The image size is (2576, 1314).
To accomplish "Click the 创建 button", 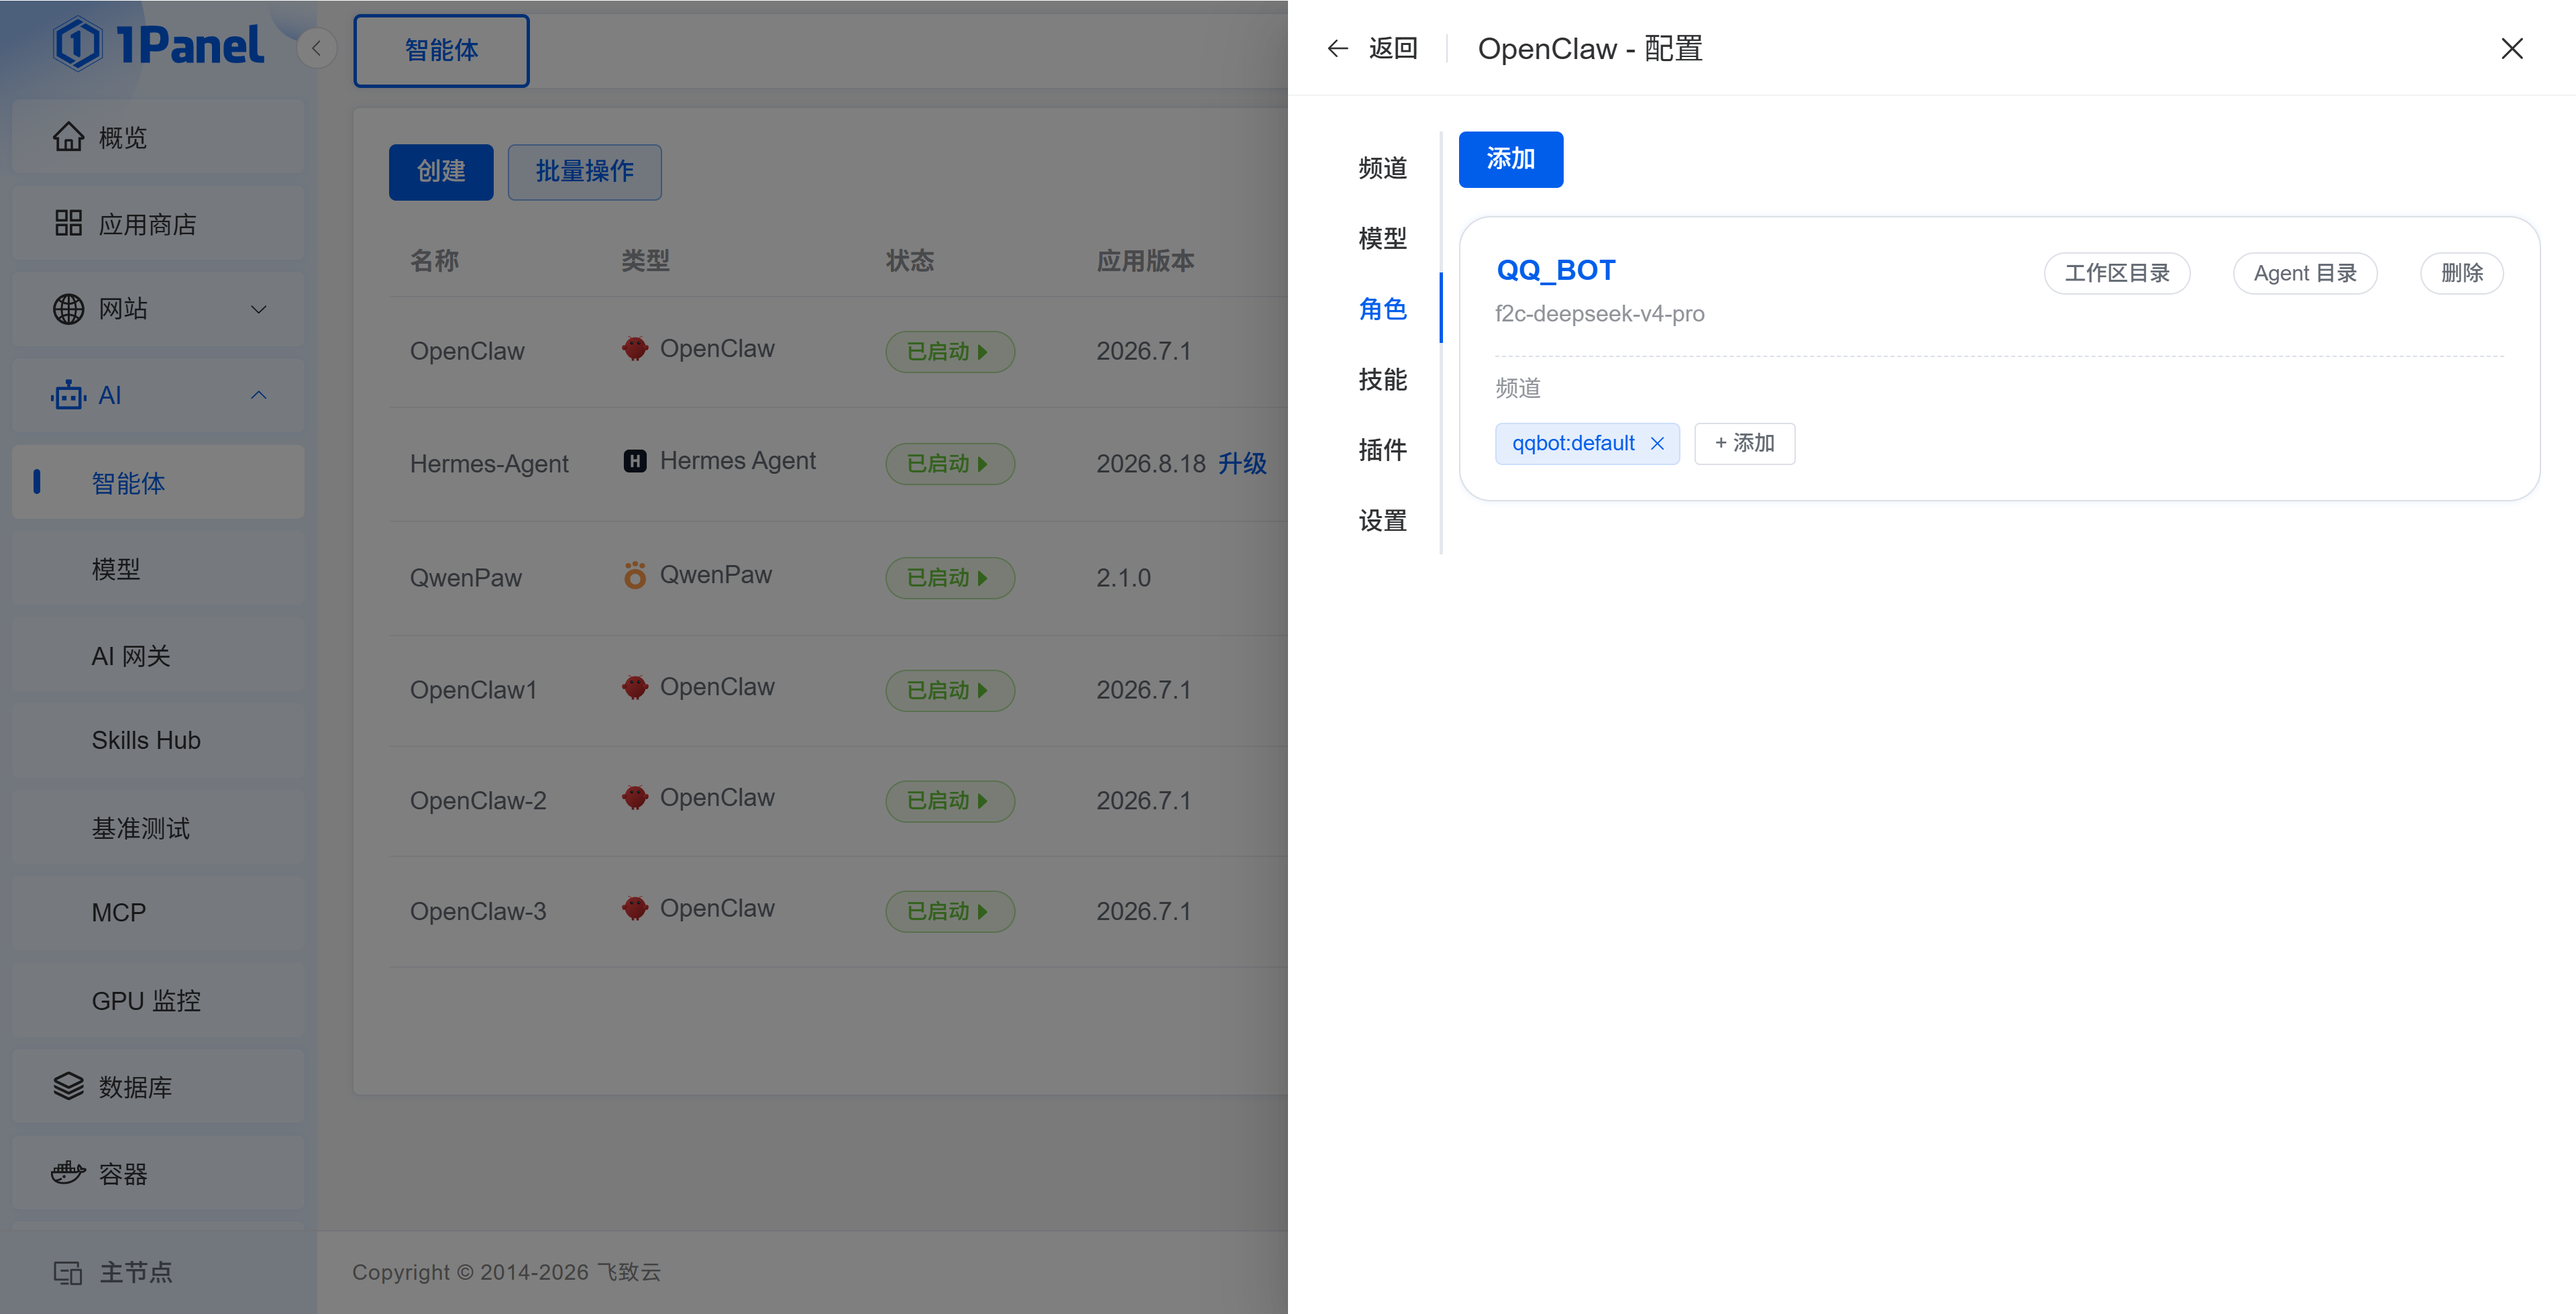I will coord(441,172).
